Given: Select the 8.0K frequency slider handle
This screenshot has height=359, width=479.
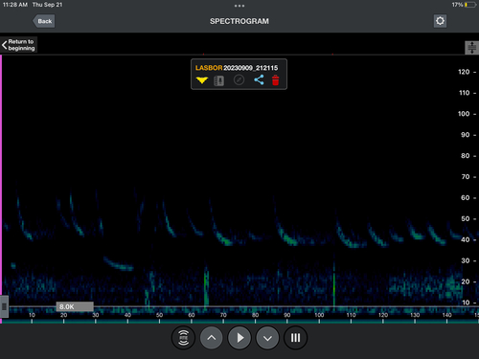Looking at the screenshot, I should coord(75,306).
